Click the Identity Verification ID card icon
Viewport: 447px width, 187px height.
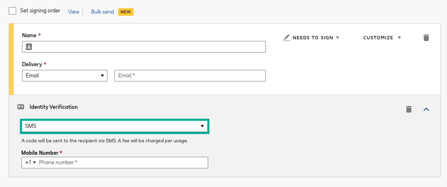[x=21, y=107]
